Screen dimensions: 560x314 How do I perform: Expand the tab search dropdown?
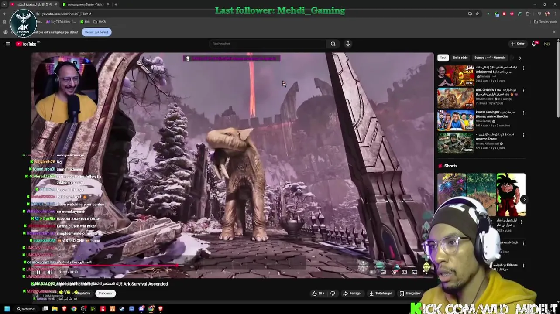point(4,4)
